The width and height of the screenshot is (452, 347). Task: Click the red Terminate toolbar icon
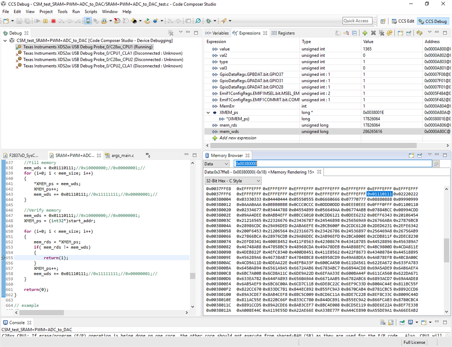click(x=54, y=21)
